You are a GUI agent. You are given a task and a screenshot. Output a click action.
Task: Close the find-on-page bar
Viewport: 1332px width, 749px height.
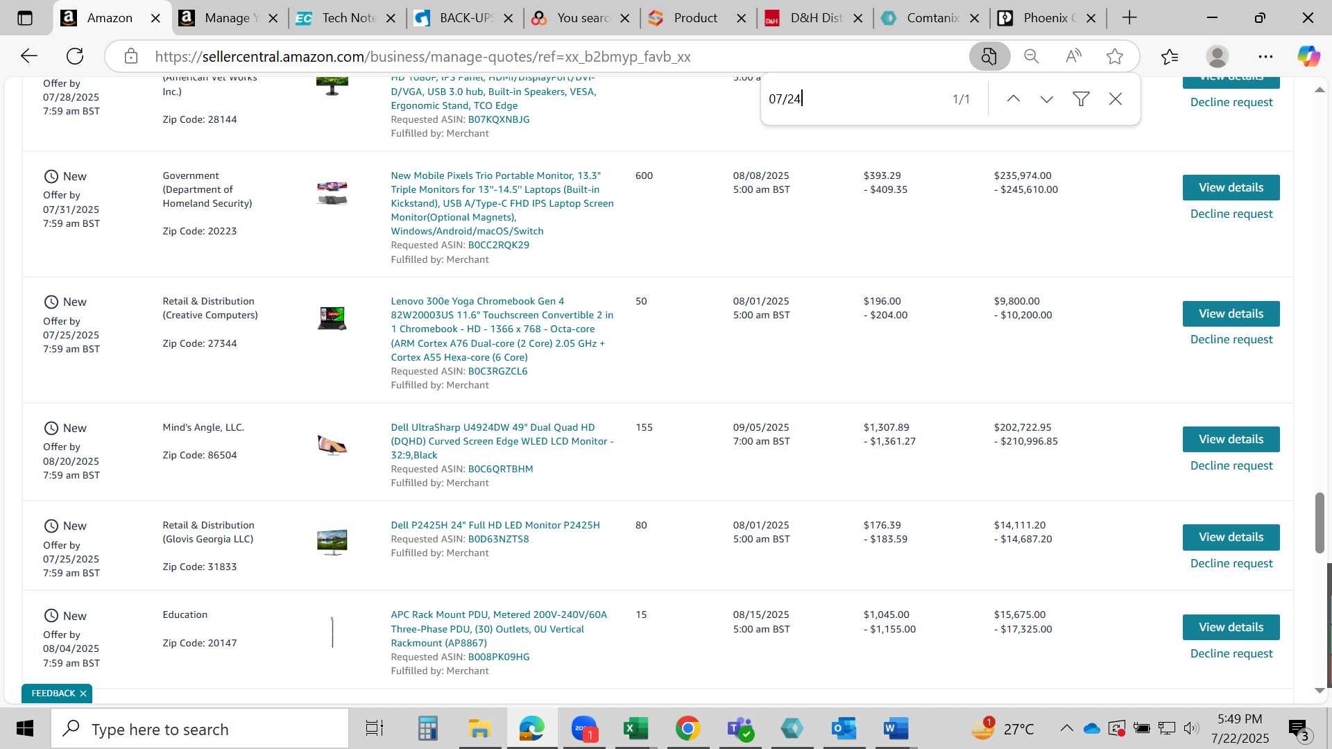1116,99
